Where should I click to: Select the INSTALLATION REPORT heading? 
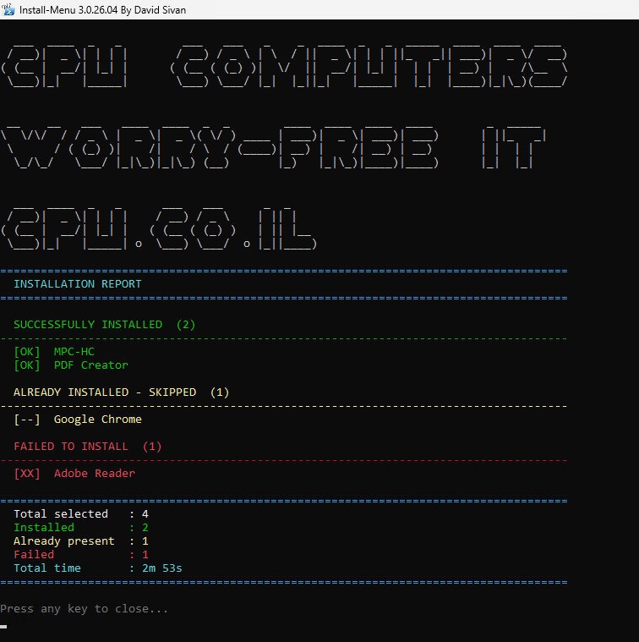(78, 284)
